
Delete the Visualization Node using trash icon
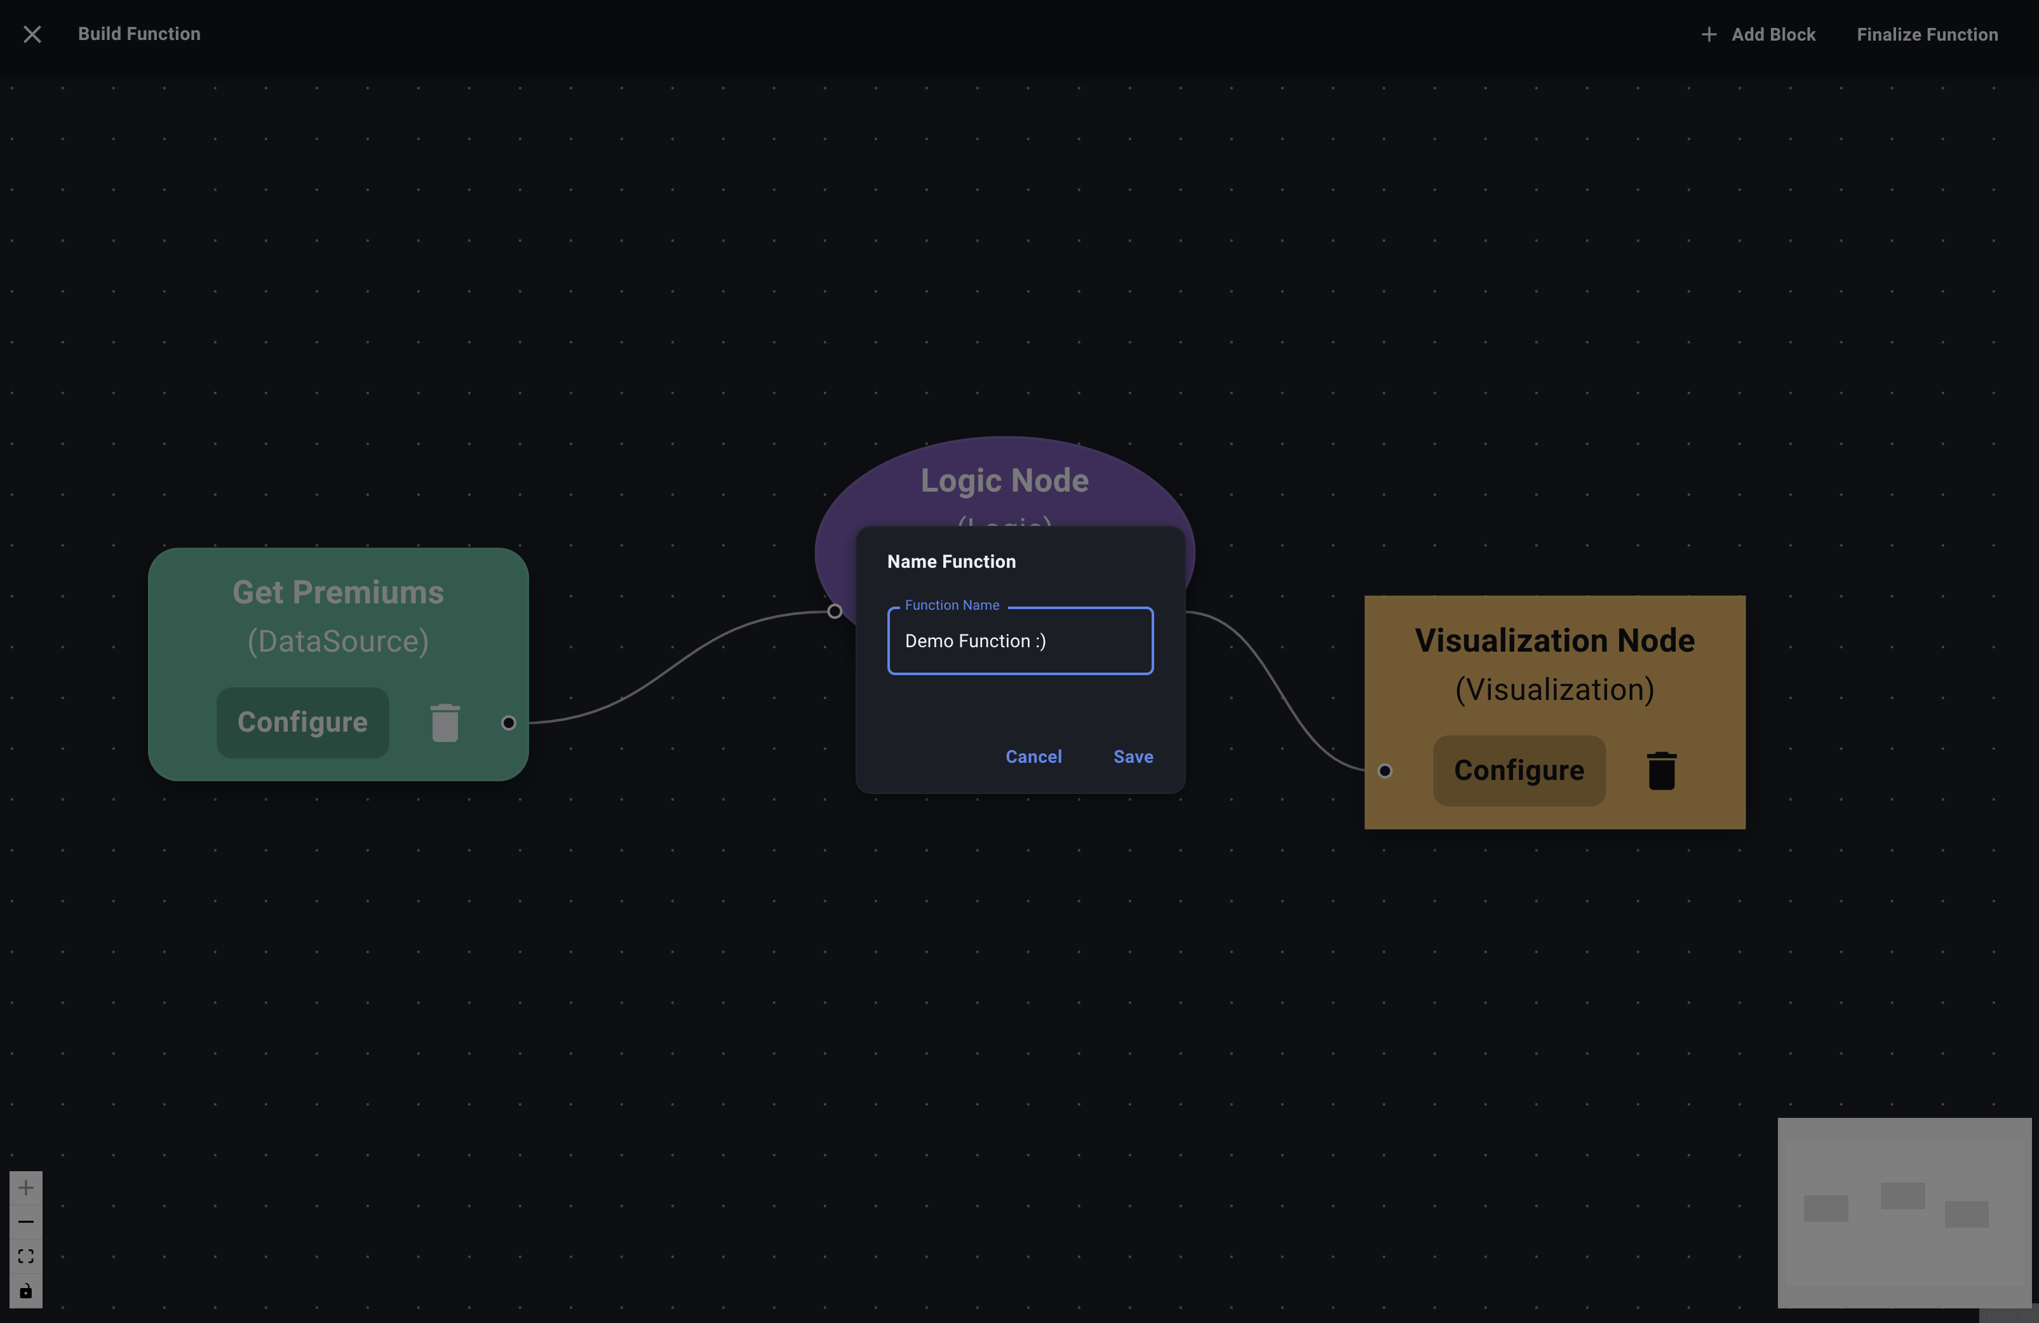[1661, 770]
